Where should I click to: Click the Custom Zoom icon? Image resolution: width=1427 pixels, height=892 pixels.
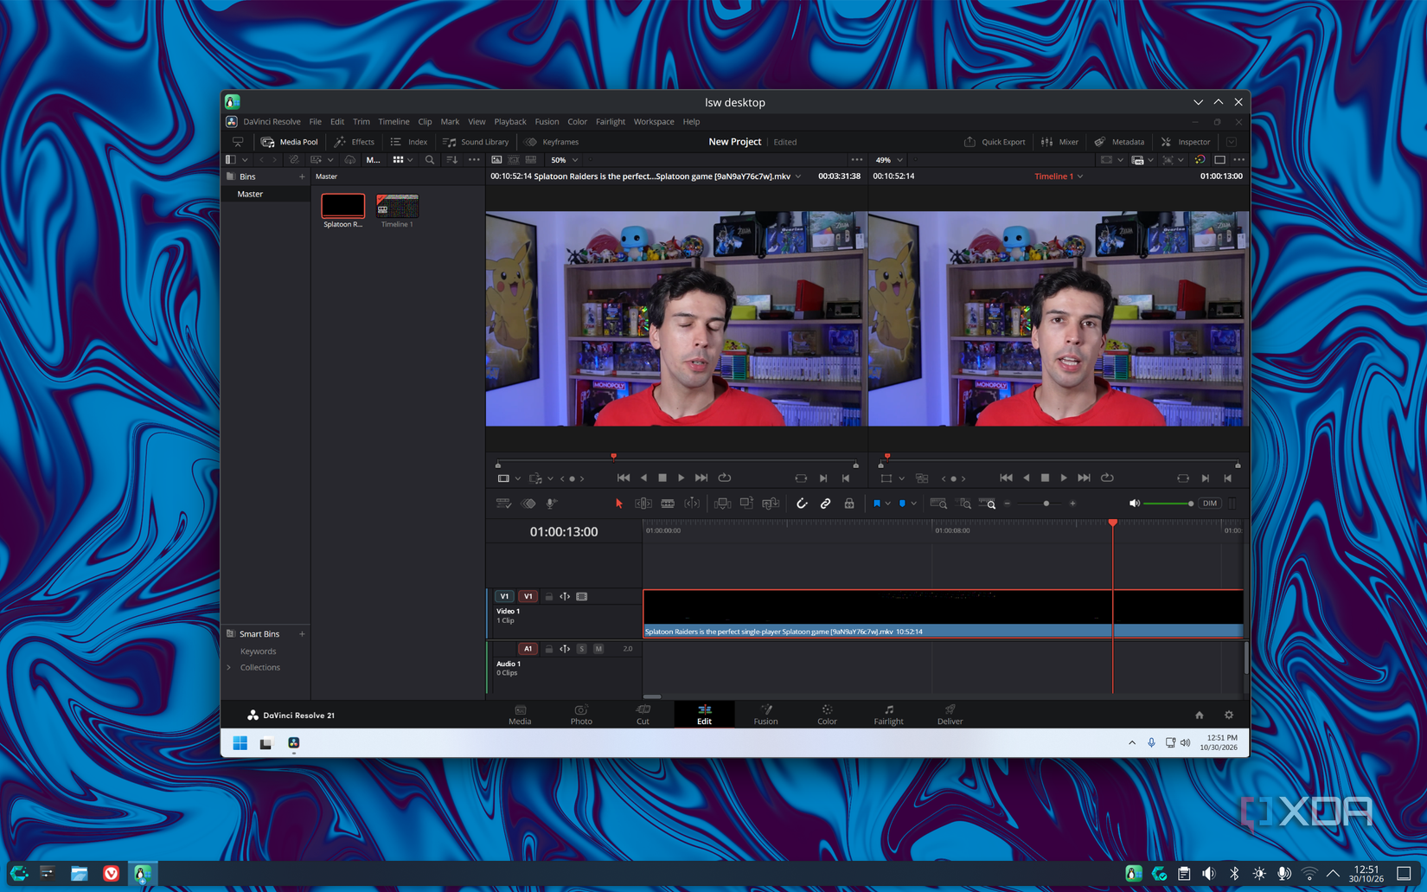click(988, 504)
